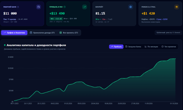183x110 pixels.
Task: Open the Хронология дохода (37) tab
Action: click(x=42, y=33)
